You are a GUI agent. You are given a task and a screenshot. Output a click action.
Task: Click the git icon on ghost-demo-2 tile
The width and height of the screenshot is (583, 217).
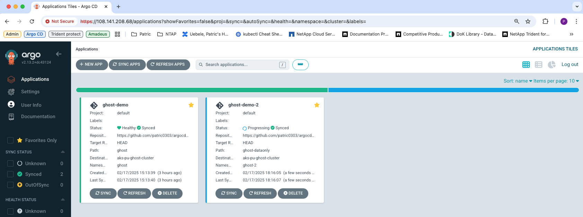[220, 105]
